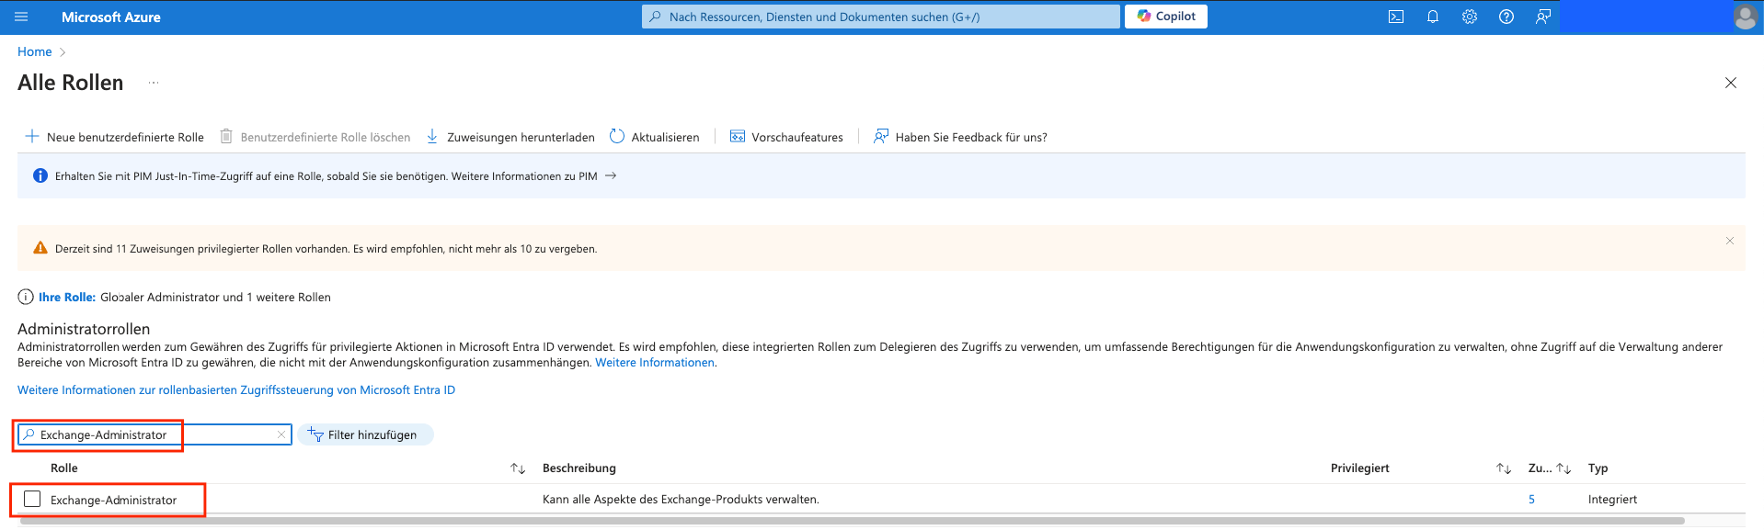Dismiss the privileged roles warning banner
The image size is (1764, 530).
[x=1730, y=241]
